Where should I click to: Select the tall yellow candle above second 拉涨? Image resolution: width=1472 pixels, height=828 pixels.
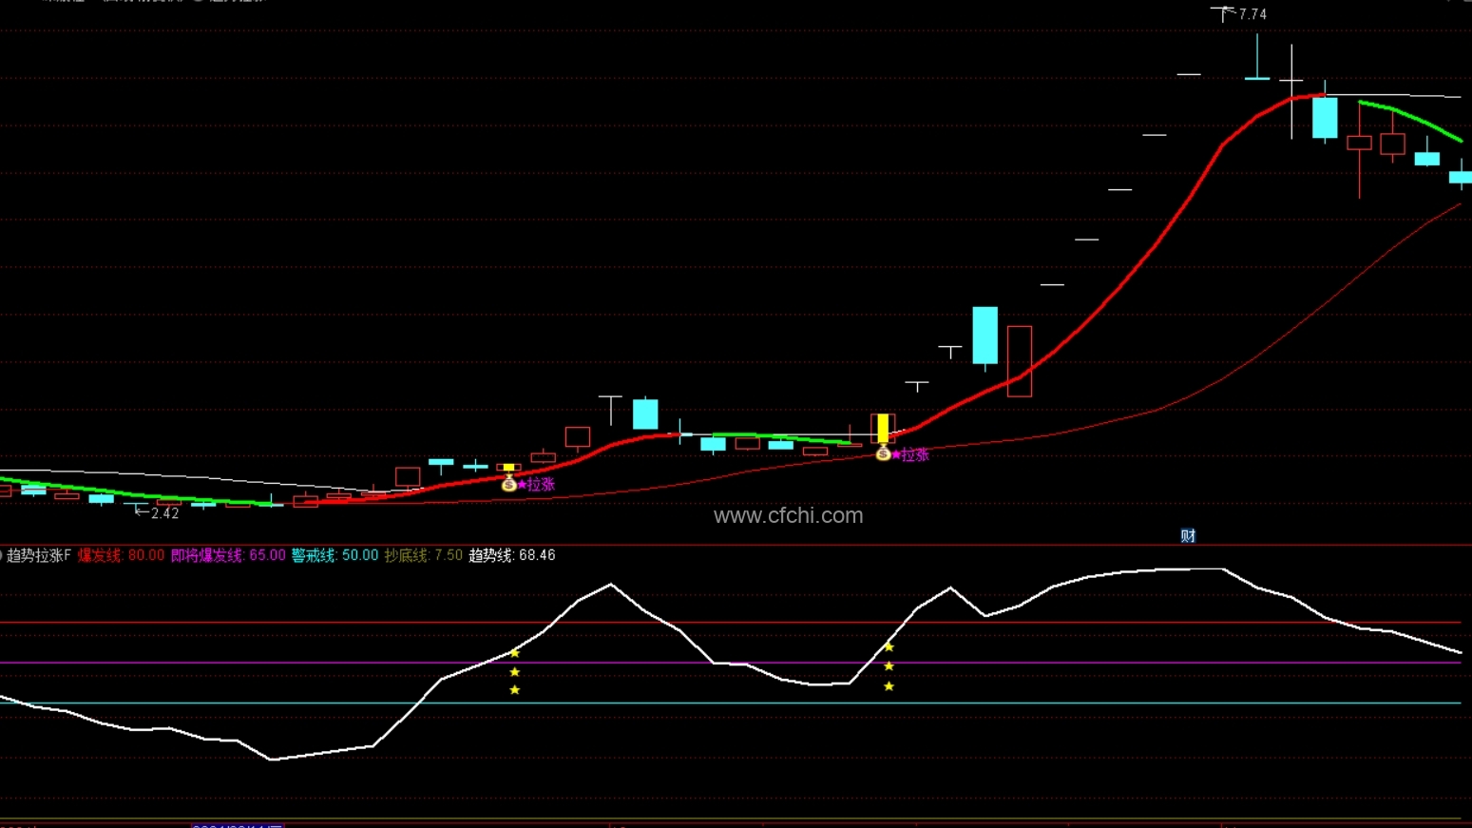883,429
